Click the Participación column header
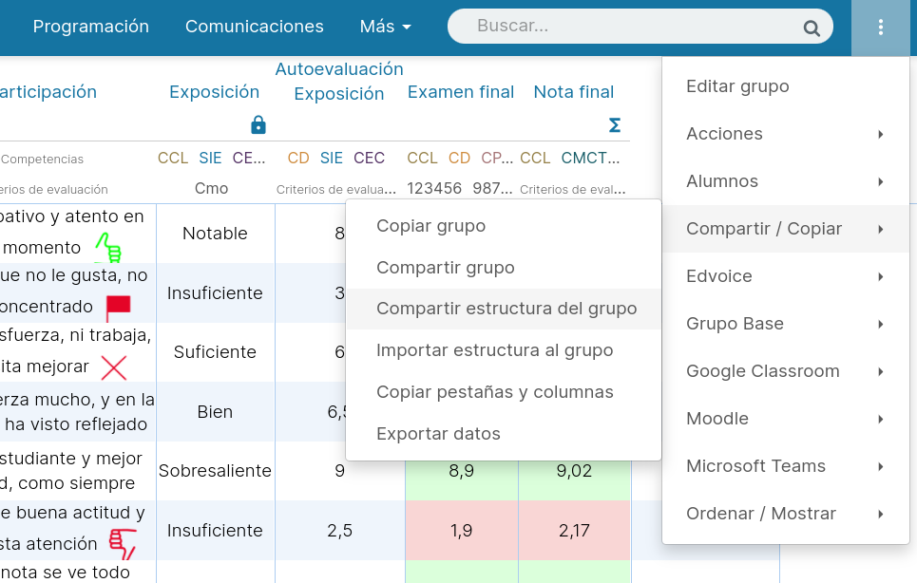Screen dimensions: 917x583 click(x=48, y=92)
